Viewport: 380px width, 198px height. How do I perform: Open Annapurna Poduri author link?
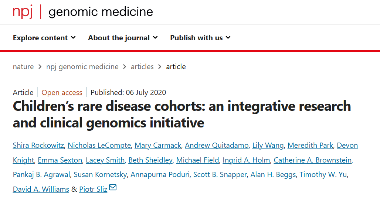tap(160, 174)
